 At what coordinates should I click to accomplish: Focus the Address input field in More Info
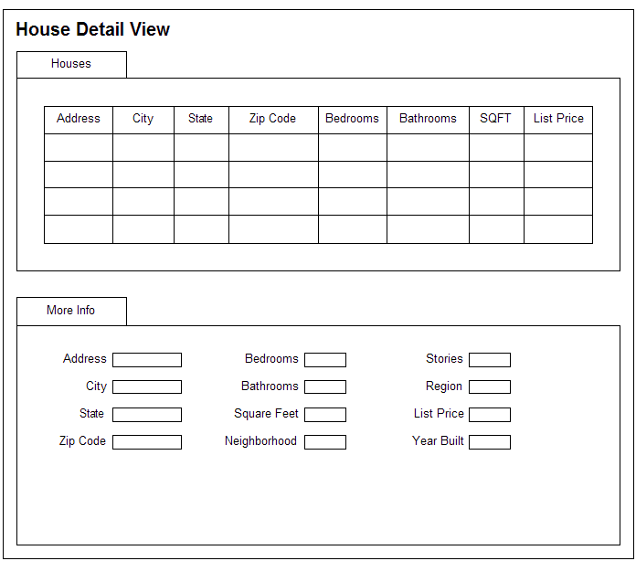click(x=147, y=360)
